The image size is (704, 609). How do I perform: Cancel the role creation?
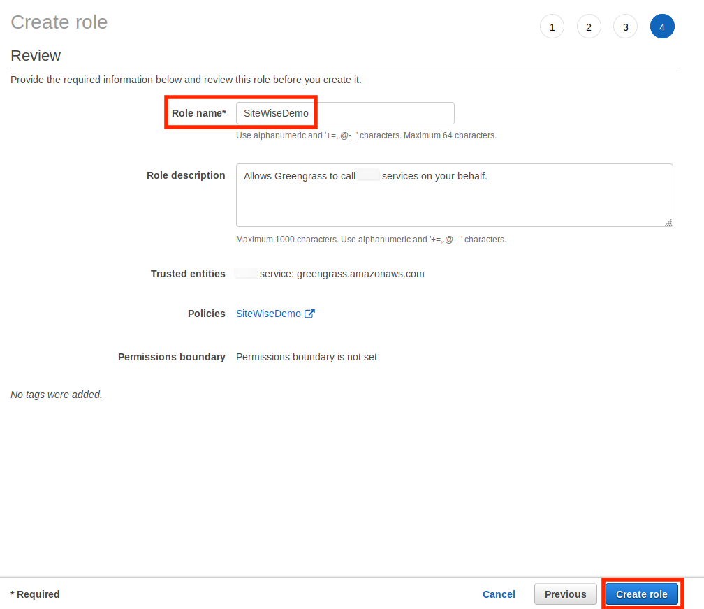coord(499,594)
